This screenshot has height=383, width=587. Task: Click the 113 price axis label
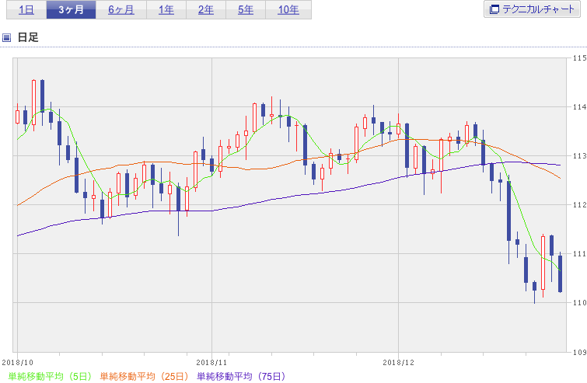point(579,156)
